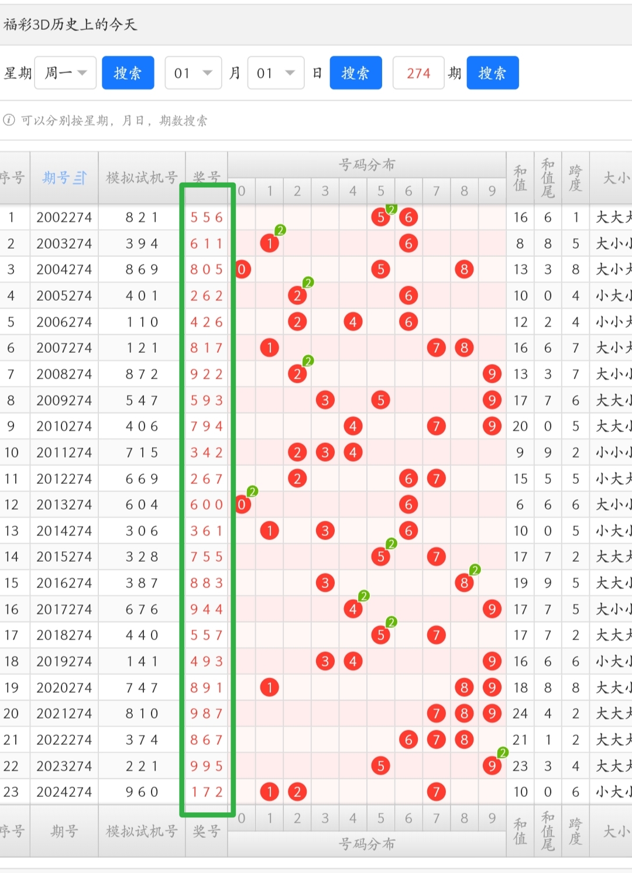Click red ball 7 in row 2015274
Screen dimensions: 632x873
(437, 556)
